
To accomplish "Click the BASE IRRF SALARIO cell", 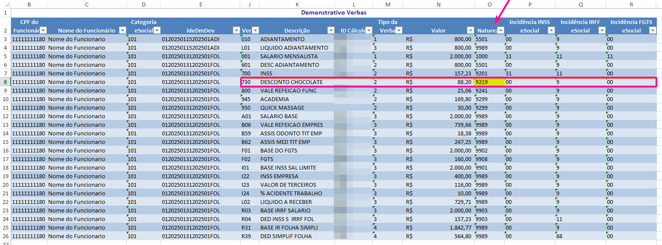I will (297, 210).
